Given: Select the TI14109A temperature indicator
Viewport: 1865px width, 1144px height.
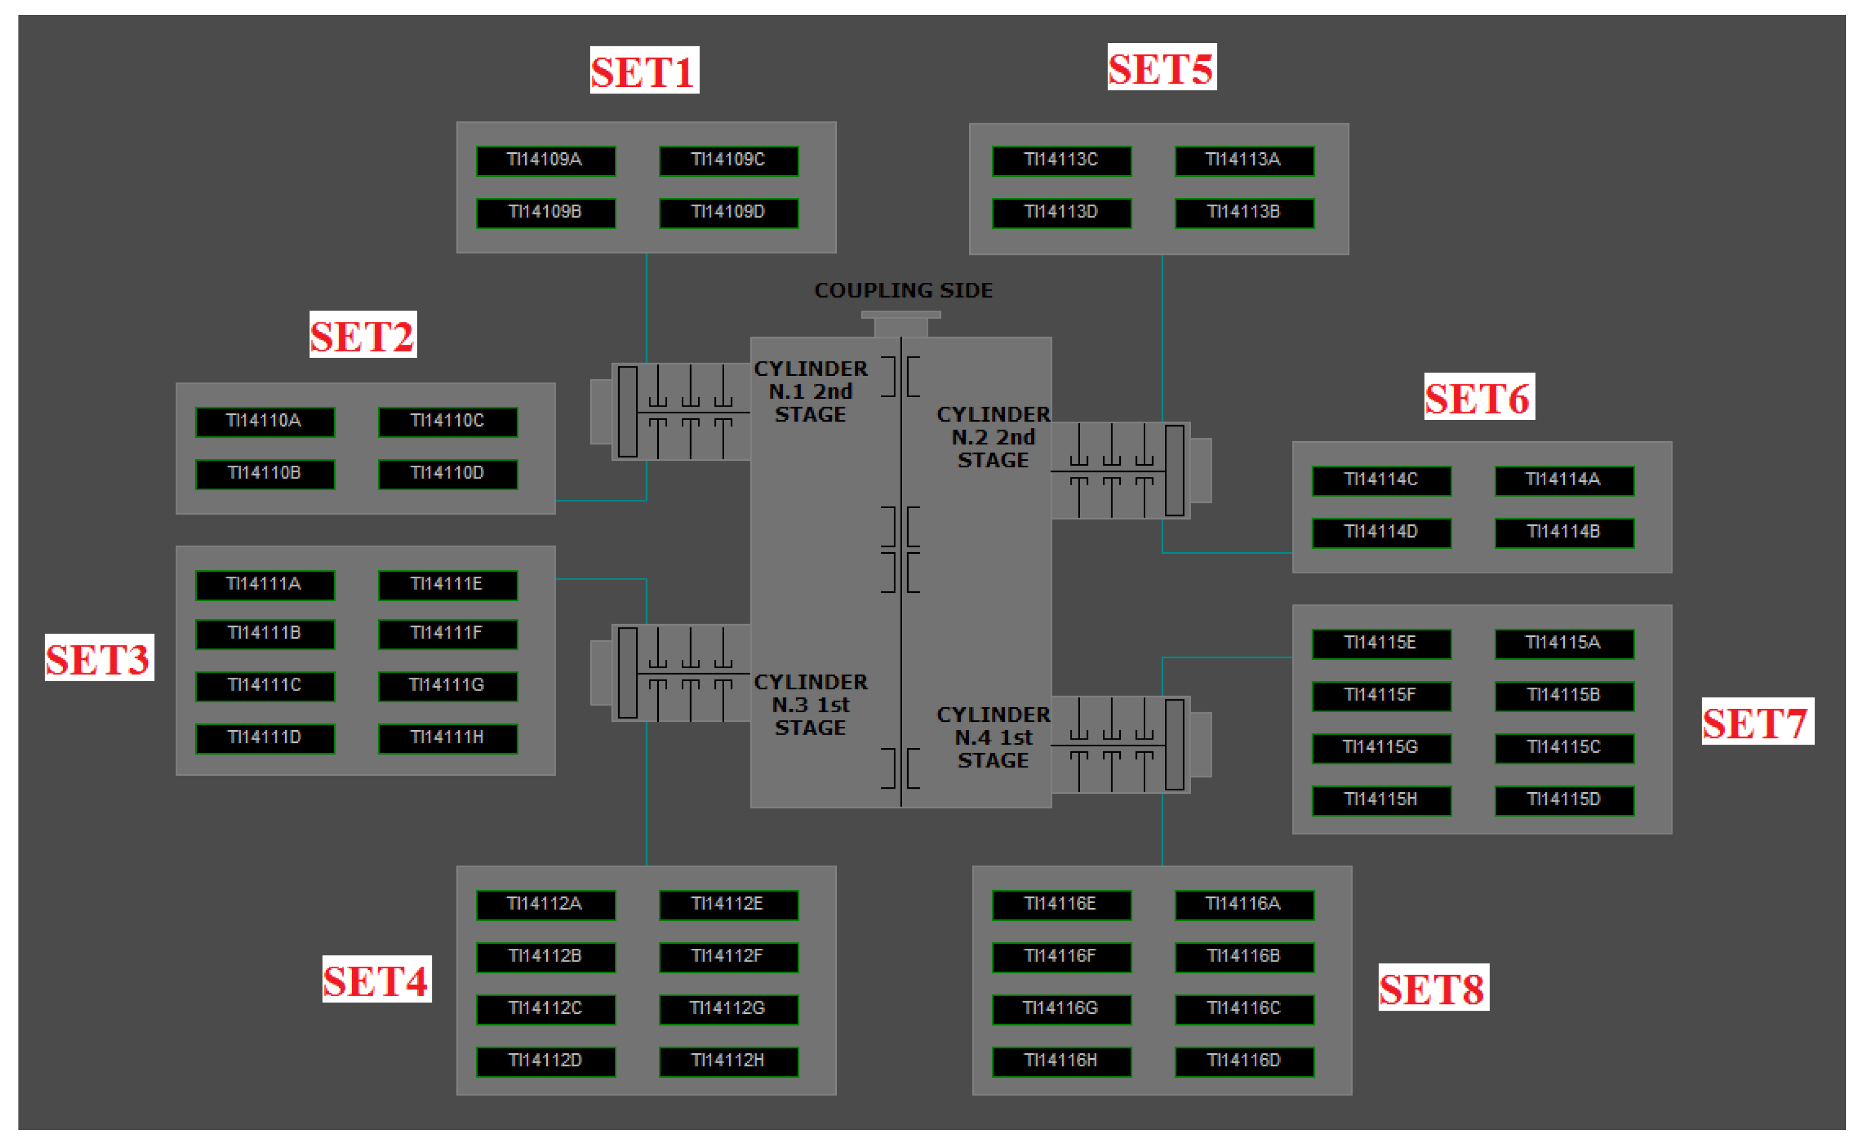Looking at the screenshot, I should coord(546,161).
